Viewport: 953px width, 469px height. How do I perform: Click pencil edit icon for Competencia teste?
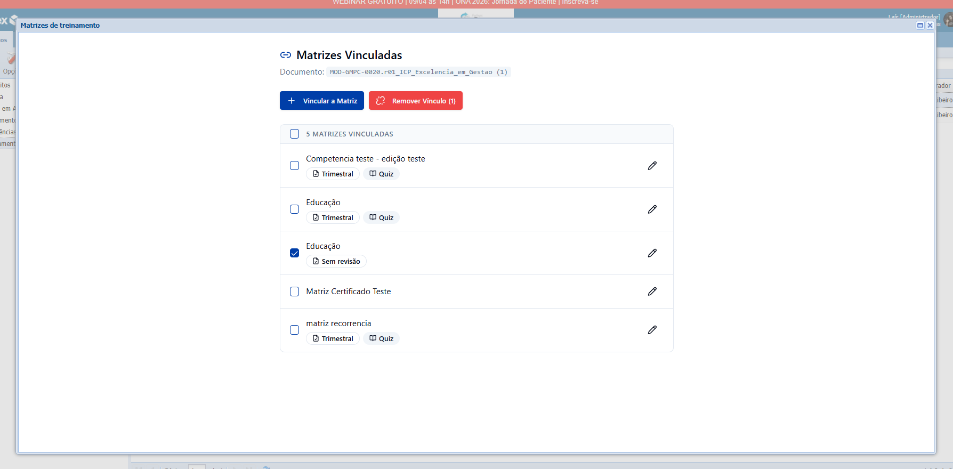pos(652,166)
